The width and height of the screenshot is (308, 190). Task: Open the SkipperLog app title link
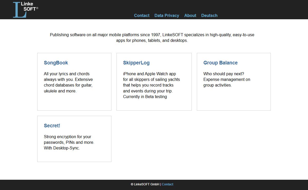pyautogui.click(x=136, y=63)
